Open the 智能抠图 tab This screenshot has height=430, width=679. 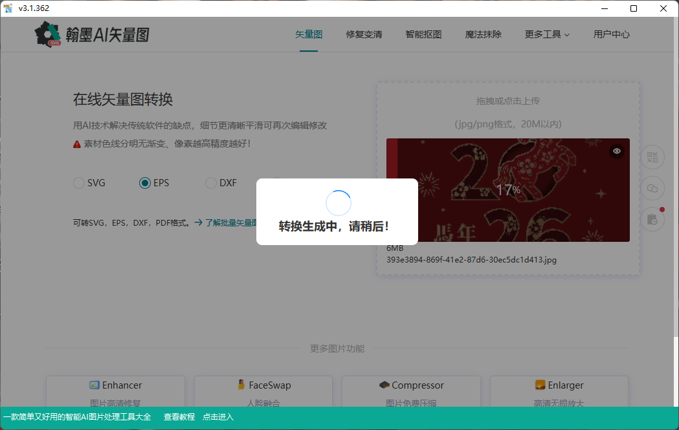tap(423, 34)
